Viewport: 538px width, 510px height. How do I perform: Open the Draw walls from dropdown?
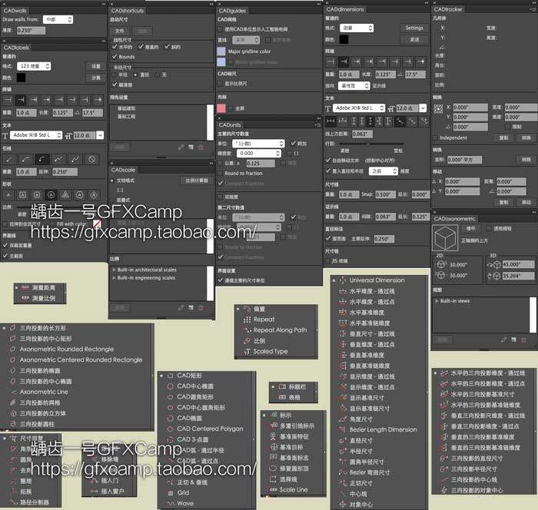[x=58, y=19]
